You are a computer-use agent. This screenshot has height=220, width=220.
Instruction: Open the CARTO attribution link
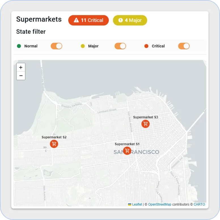[199, 204]
